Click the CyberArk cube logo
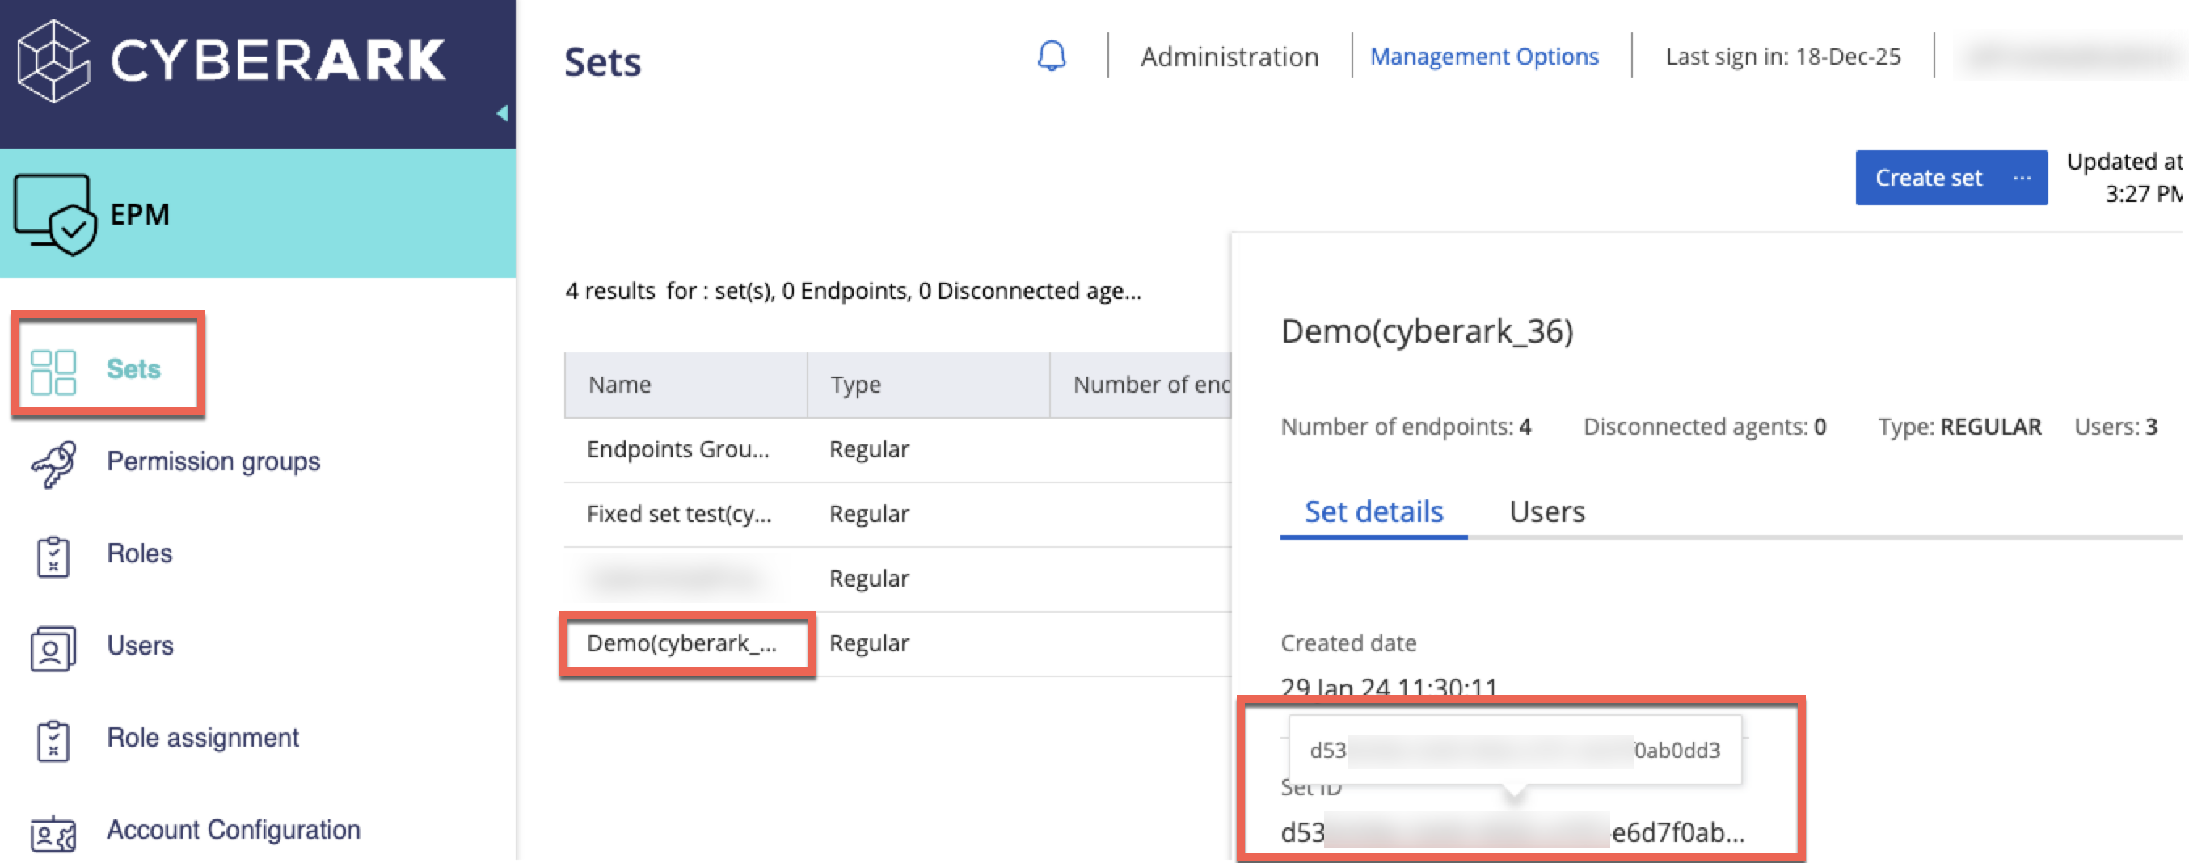This screenshot has height=863, width=2189. click(x=53, y=61)
